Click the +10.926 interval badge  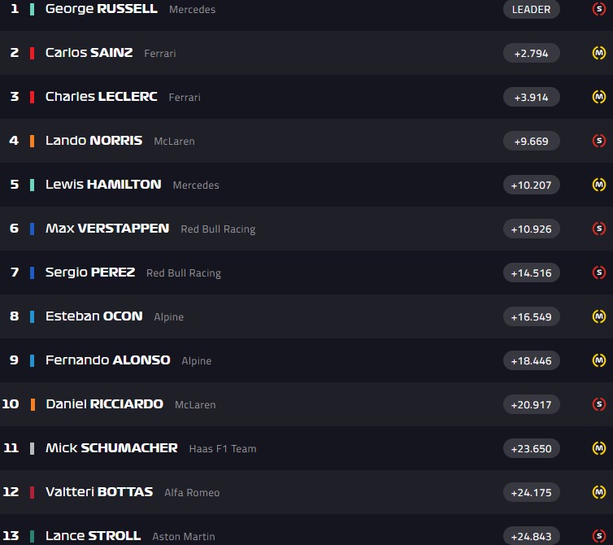point(531,229)
